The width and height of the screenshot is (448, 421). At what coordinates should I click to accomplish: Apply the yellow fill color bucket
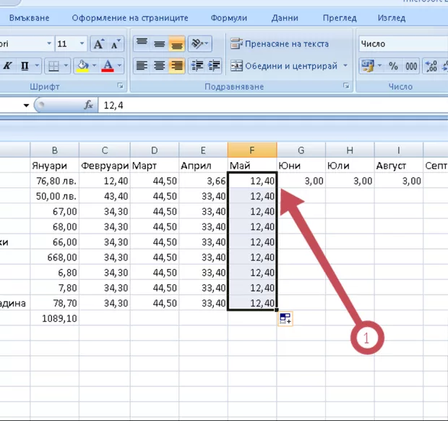pos(82,66)
